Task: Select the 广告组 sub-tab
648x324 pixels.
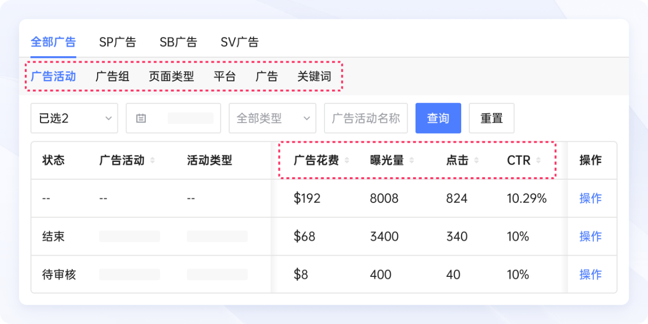Action: point(112,76)
